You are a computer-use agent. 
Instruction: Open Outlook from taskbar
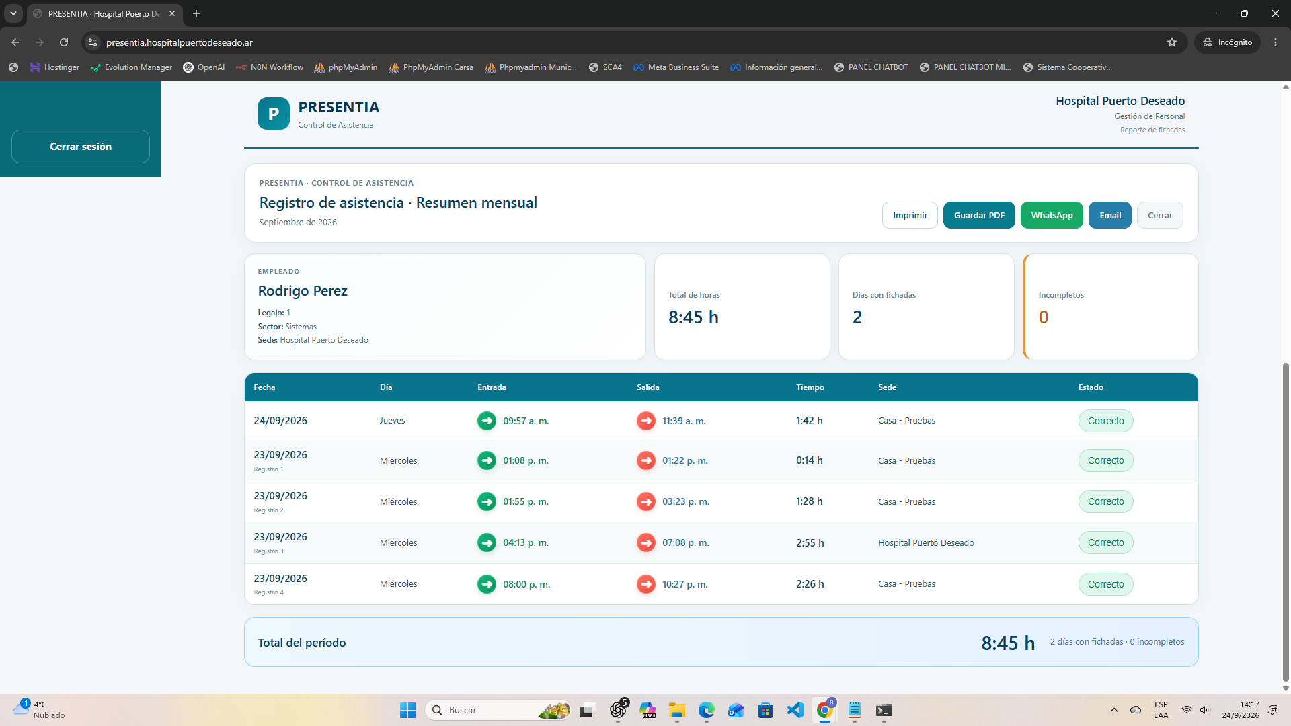point(736,710)
